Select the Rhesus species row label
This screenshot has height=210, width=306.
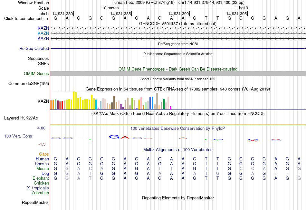point(42,164)
